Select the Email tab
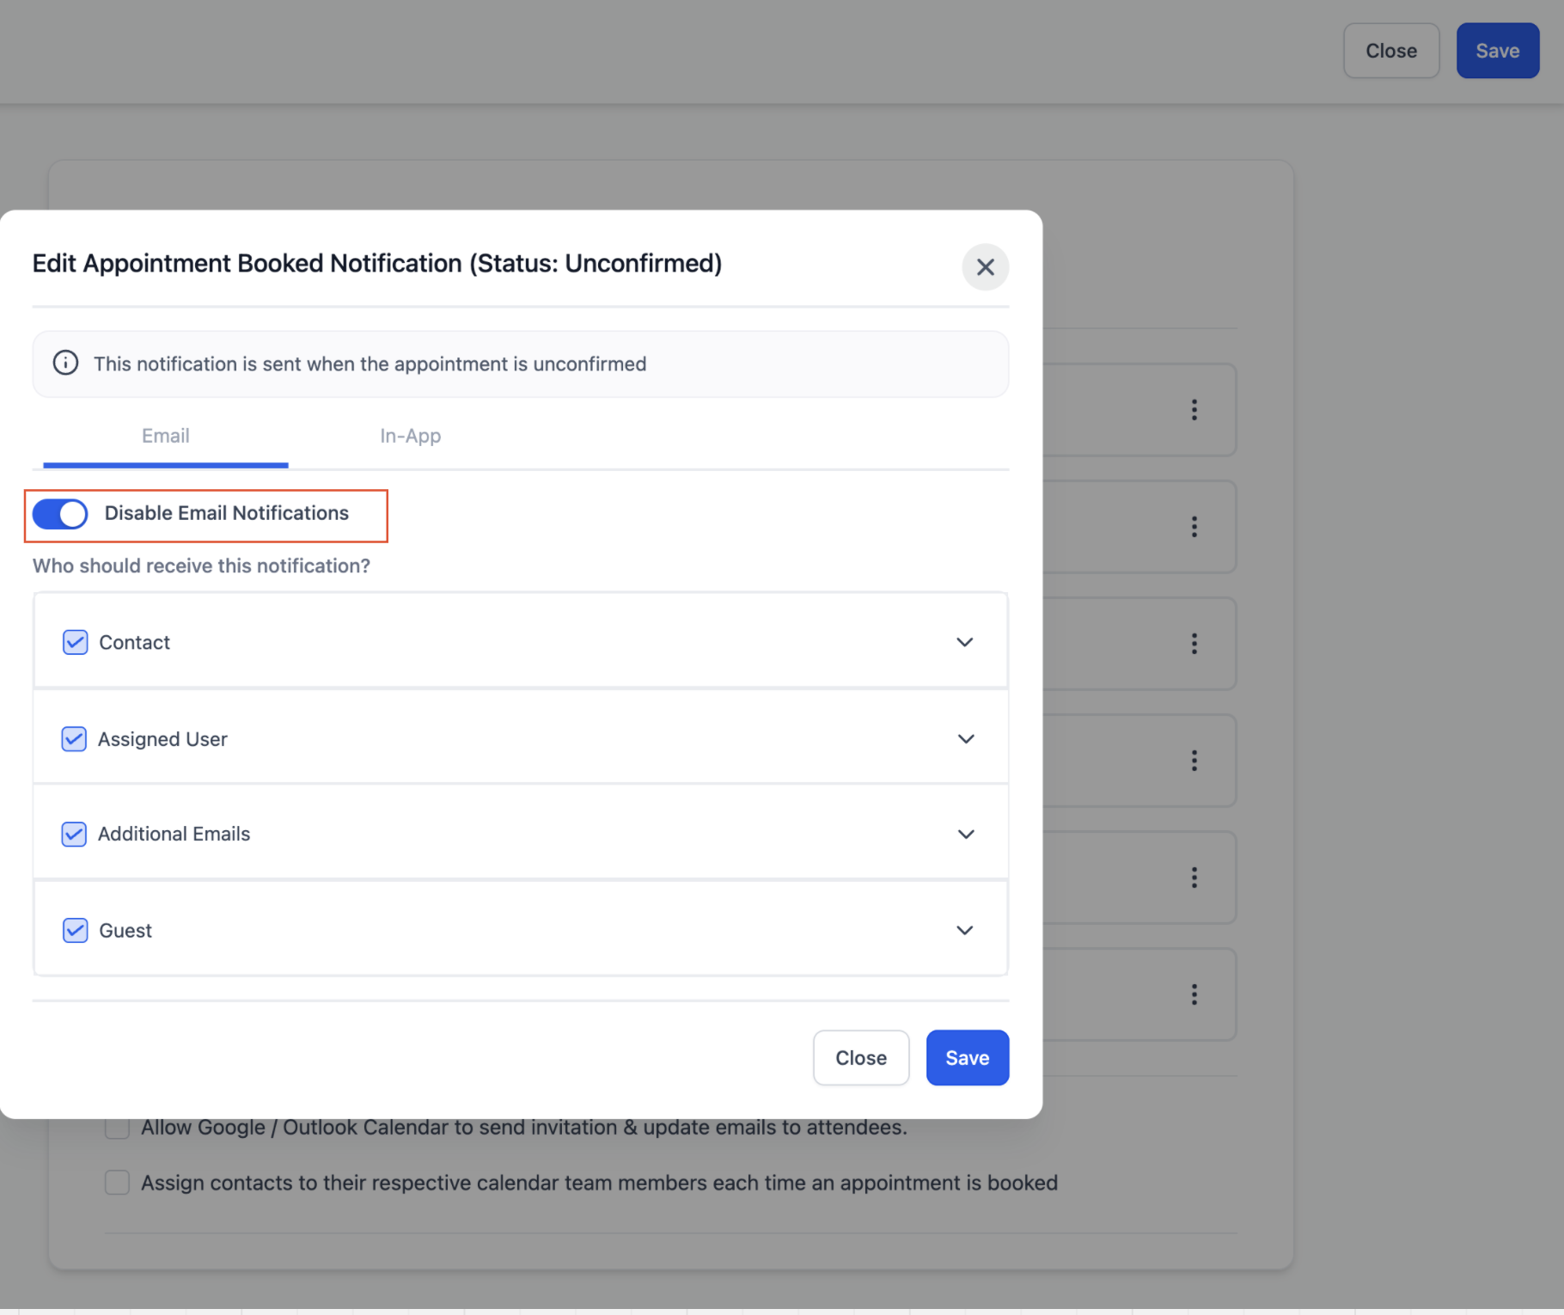 166,436
